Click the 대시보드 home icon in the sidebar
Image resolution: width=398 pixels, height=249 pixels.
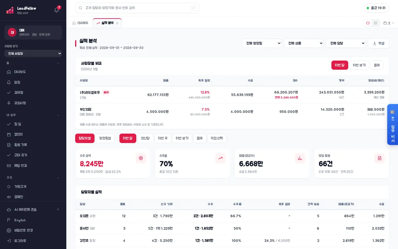click(9, 72)
